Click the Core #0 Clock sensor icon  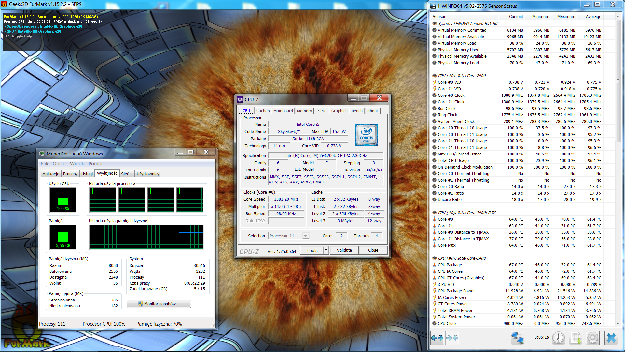point(434,95)
